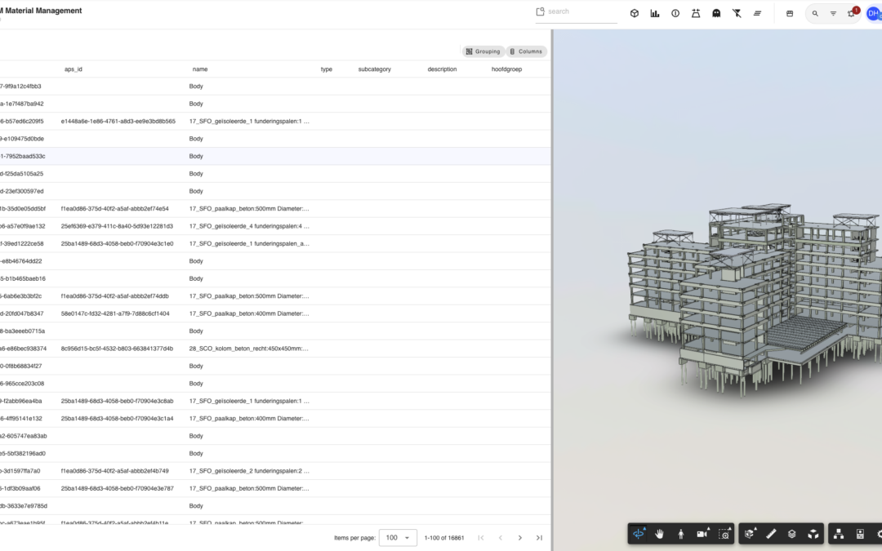Screen dimensions: 882x551
Task: Click aps_id 8c956d15-bc5f-4532-b803-663841377d4b
Action: (117, 349)
